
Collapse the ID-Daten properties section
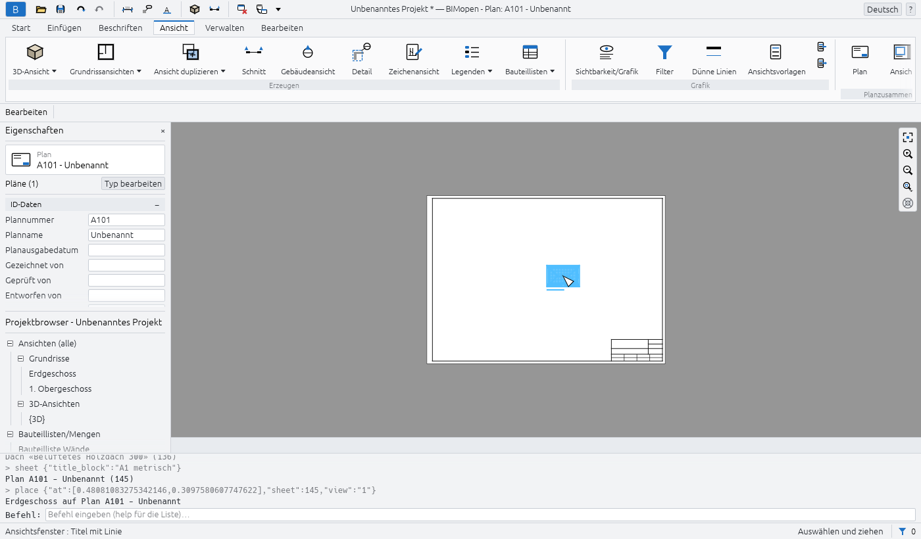(157, 205)
